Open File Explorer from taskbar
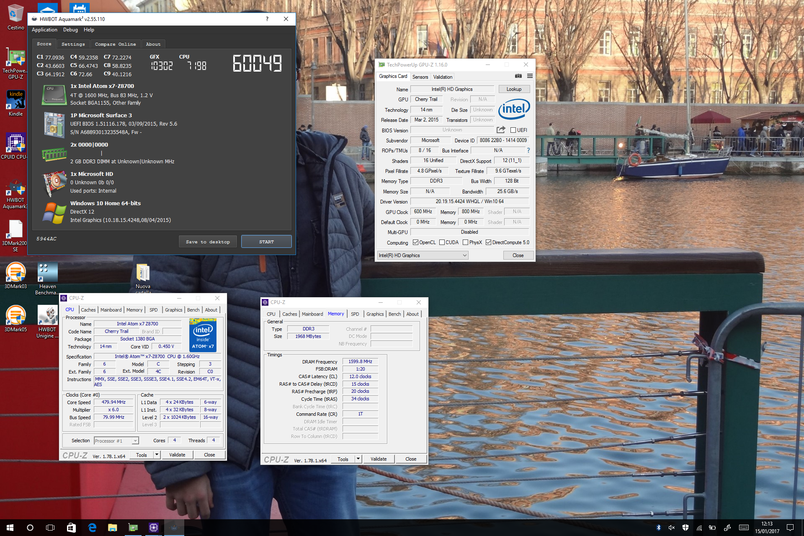804x536 pixels. [x=112, y=528]
